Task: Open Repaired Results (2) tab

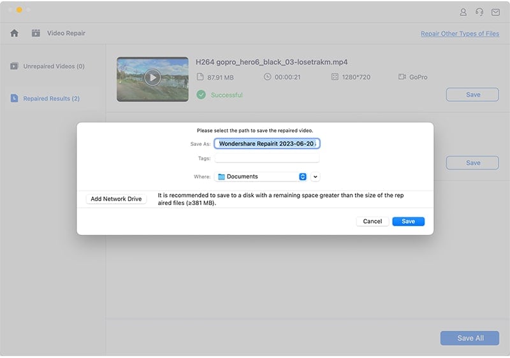Action: (x=45, y=98)
